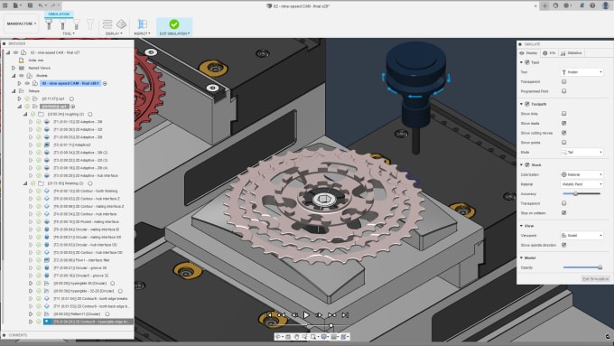The image size is (614, 346).
Task: Uncheck the Stop on collision checkbox
Action: point(563,213)
